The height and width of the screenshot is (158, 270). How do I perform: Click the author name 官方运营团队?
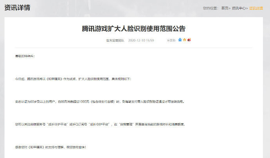[115, 40]
